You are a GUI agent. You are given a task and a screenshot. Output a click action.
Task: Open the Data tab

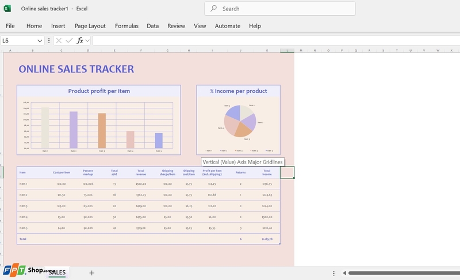tap(152, 26)
